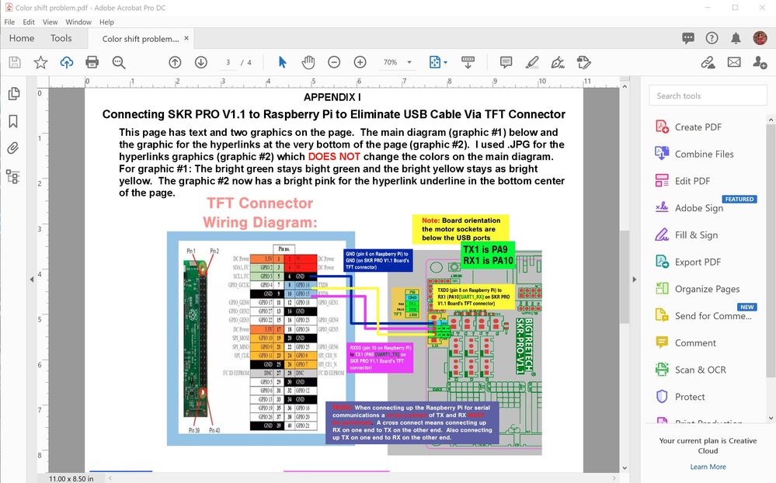The width and height of the screenshot is (776, 483).
Task: Open the Help menu
Action: click(106, 22)
